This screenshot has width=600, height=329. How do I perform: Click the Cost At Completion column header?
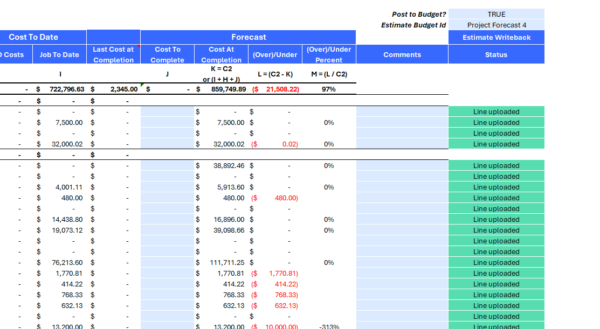[221, 54]
